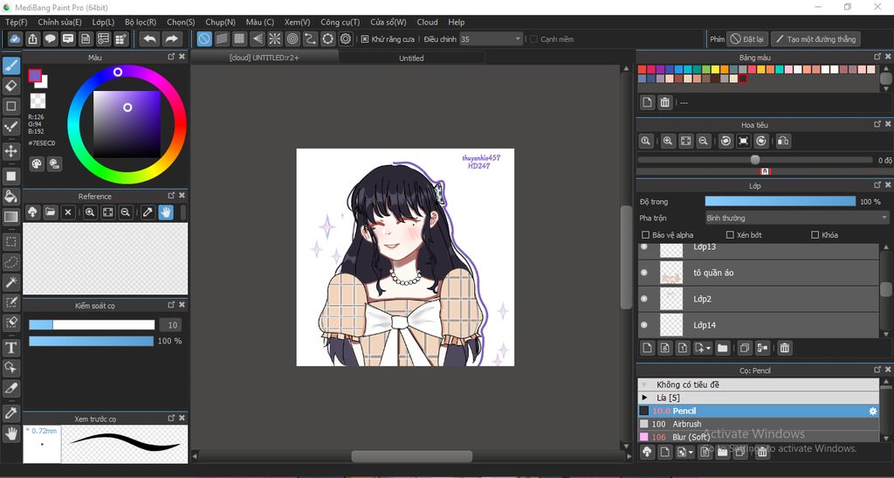Turn snap off in top toolbar

click(x=204, y=38)
